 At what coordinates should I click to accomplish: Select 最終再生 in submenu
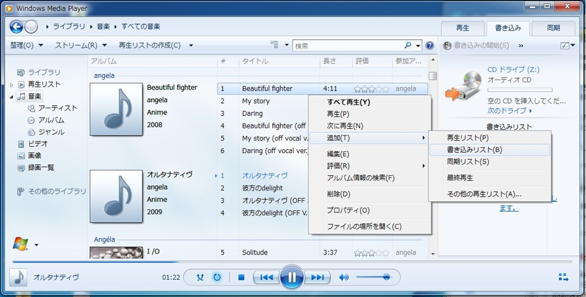point(490,178)
